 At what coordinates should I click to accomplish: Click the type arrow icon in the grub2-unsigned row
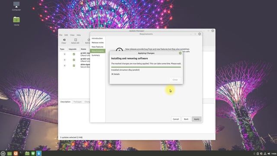tap(64, 60)
